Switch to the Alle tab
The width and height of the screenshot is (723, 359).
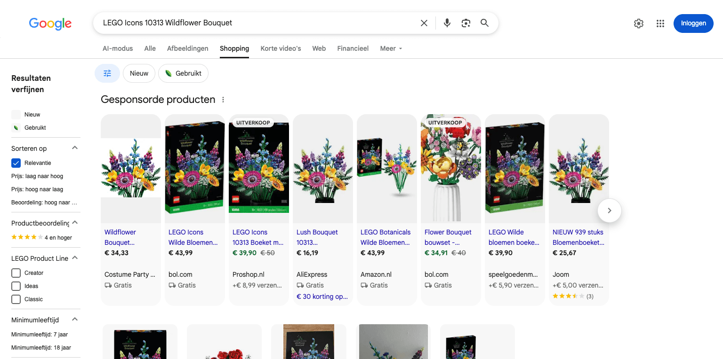click(x=150, y=48)
